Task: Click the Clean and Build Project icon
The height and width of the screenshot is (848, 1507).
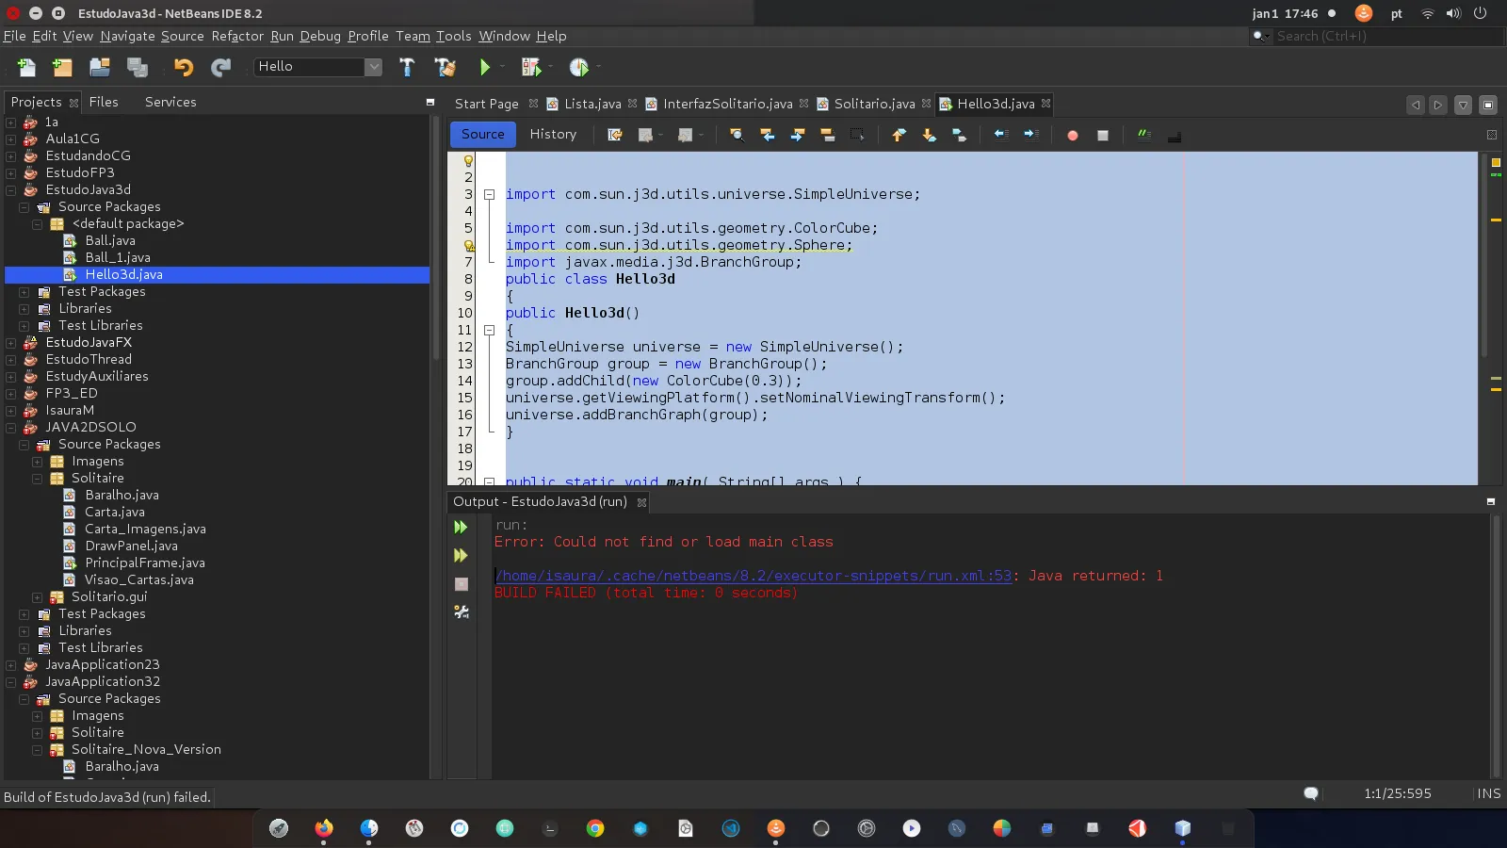Action: 445,67
